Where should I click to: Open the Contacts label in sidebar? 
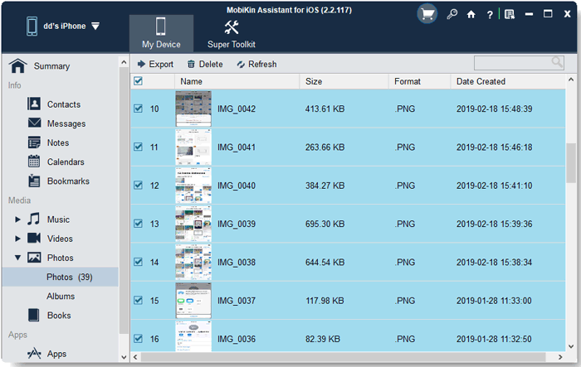click(64, 104)
